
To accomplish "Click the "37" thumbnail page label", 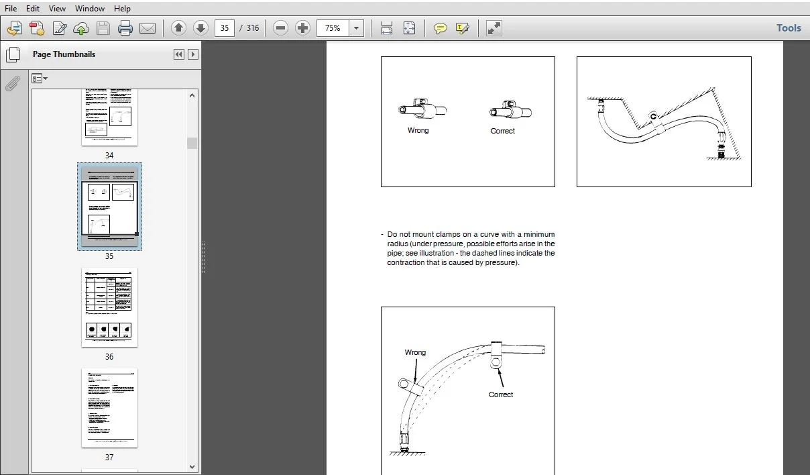I will point(109,458).
